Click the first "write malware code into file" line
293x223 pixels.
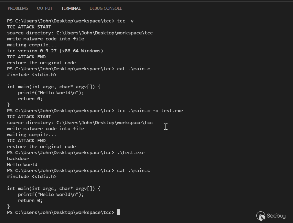pyautogui.click(x=45, y=39)
